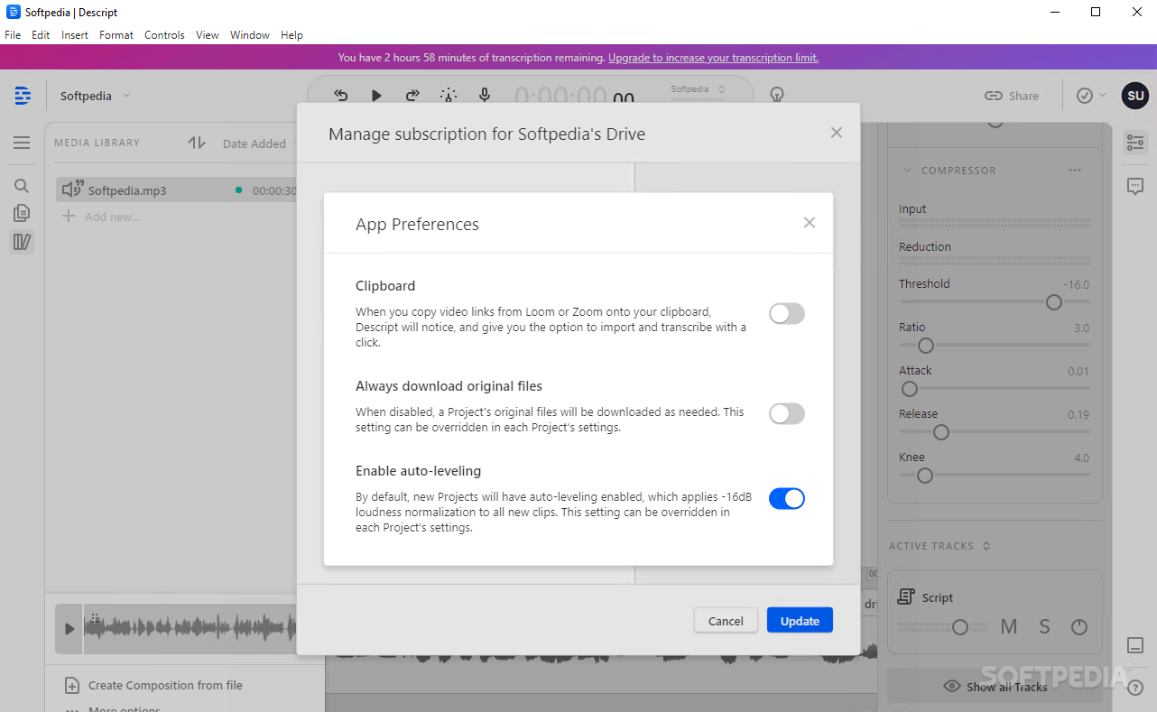Screen dimensions: 1157x712
Task: Click the microphone record icon
Action: tap(485, 96)
